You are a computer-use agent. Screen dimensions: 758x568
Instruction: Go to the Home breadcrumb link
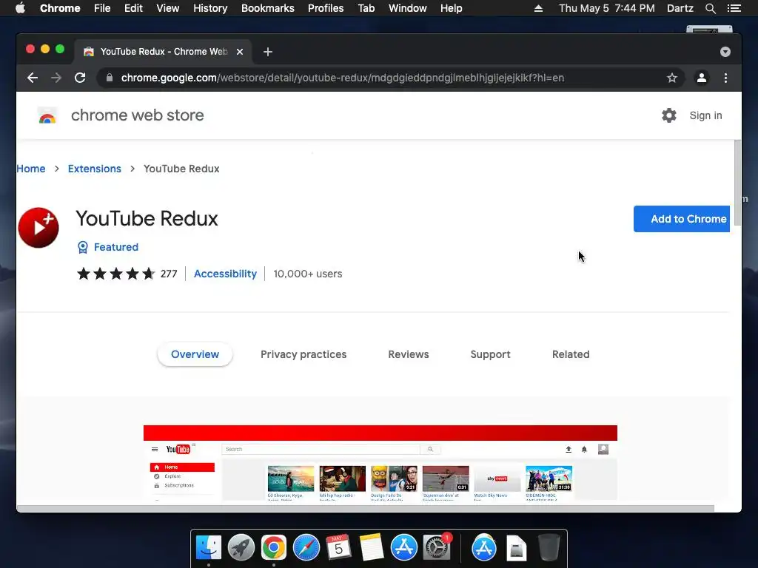[31, 169]
